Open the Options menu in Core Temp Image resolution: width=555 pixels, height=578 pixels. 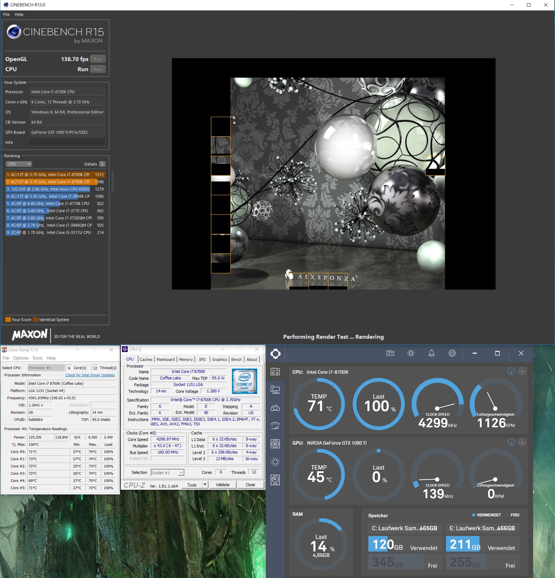click(21, 358)
